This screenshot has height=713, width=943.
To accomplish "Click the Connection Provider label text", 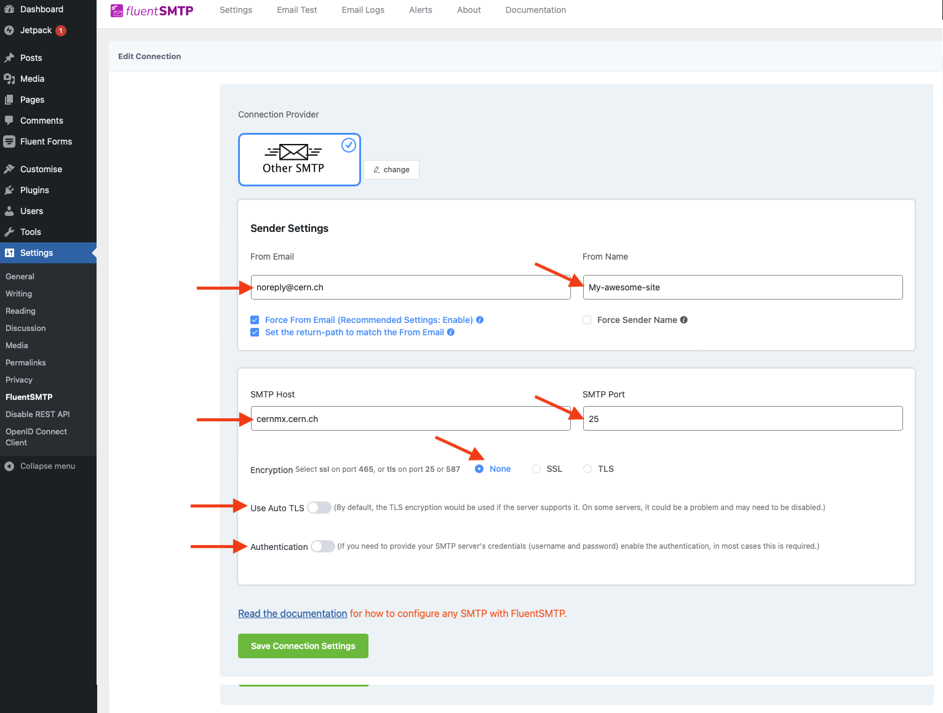I will [x=279, y=114].
